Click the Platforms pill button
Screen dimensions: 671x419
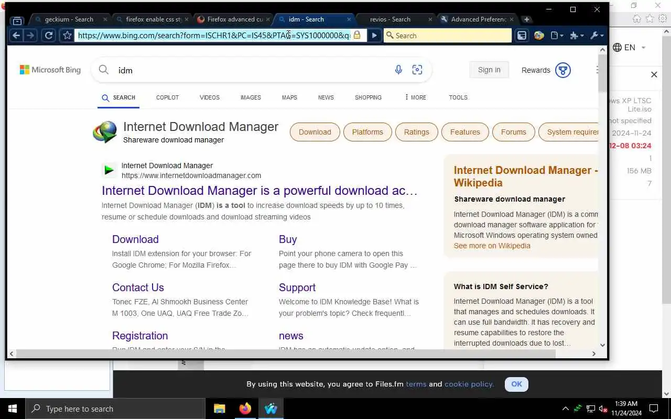tap(367, 132)
